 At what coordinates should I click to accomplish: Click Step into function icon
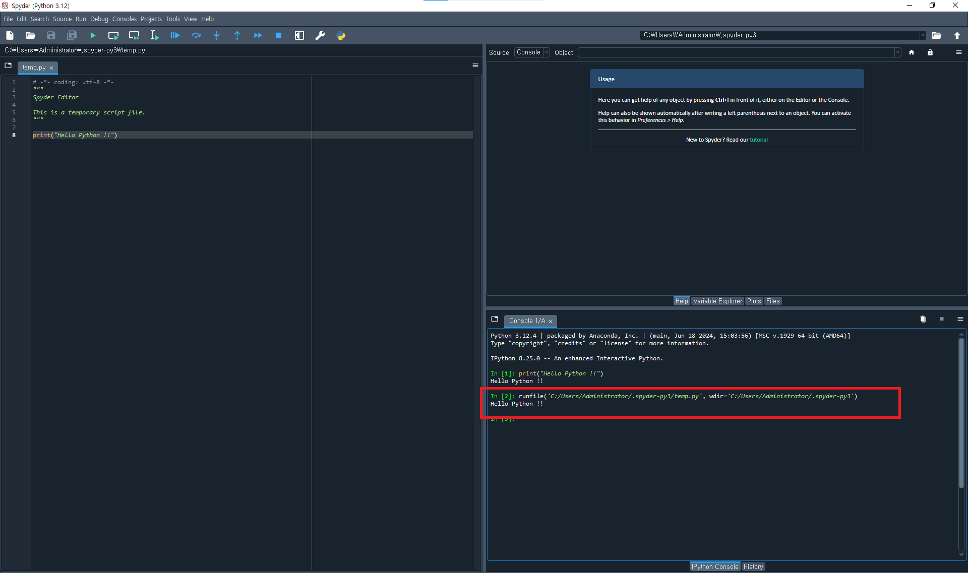[x=216, y=35]
